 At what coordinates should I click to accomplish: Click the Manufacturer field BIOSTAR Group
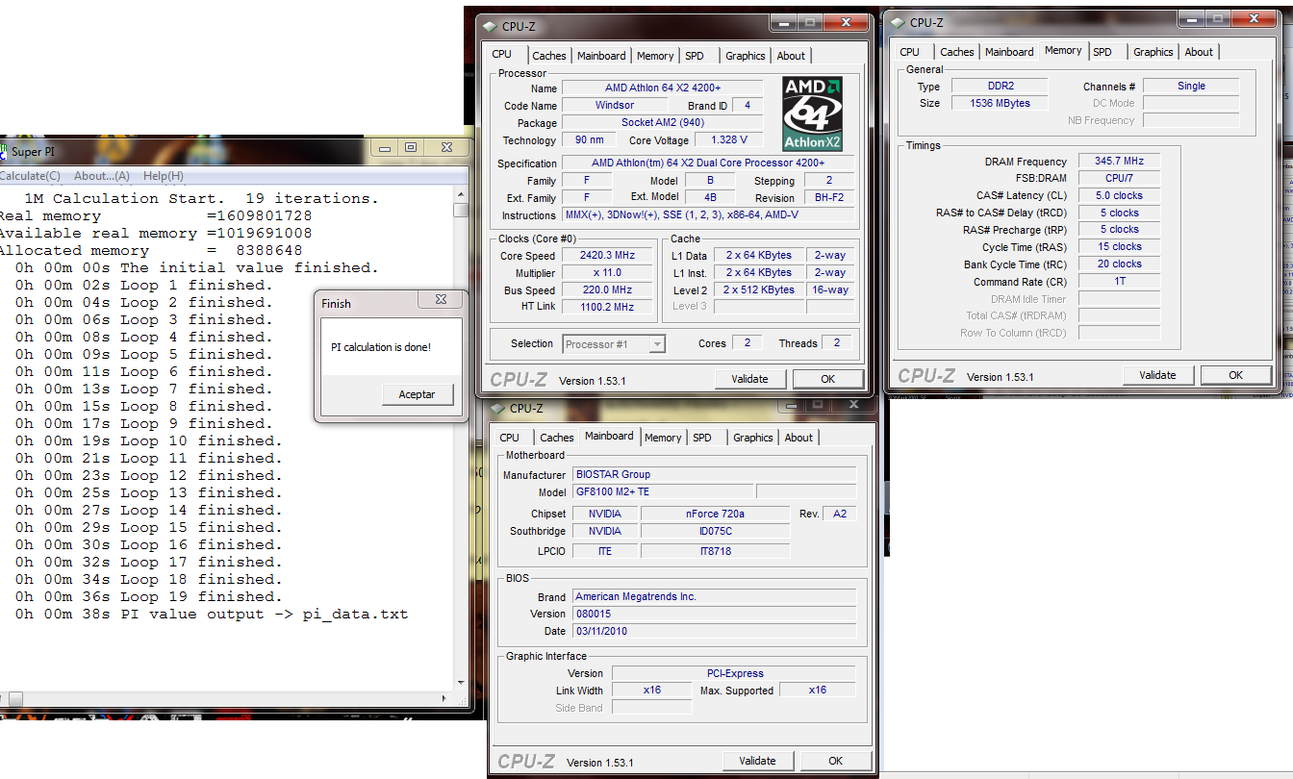click(714, 474)
